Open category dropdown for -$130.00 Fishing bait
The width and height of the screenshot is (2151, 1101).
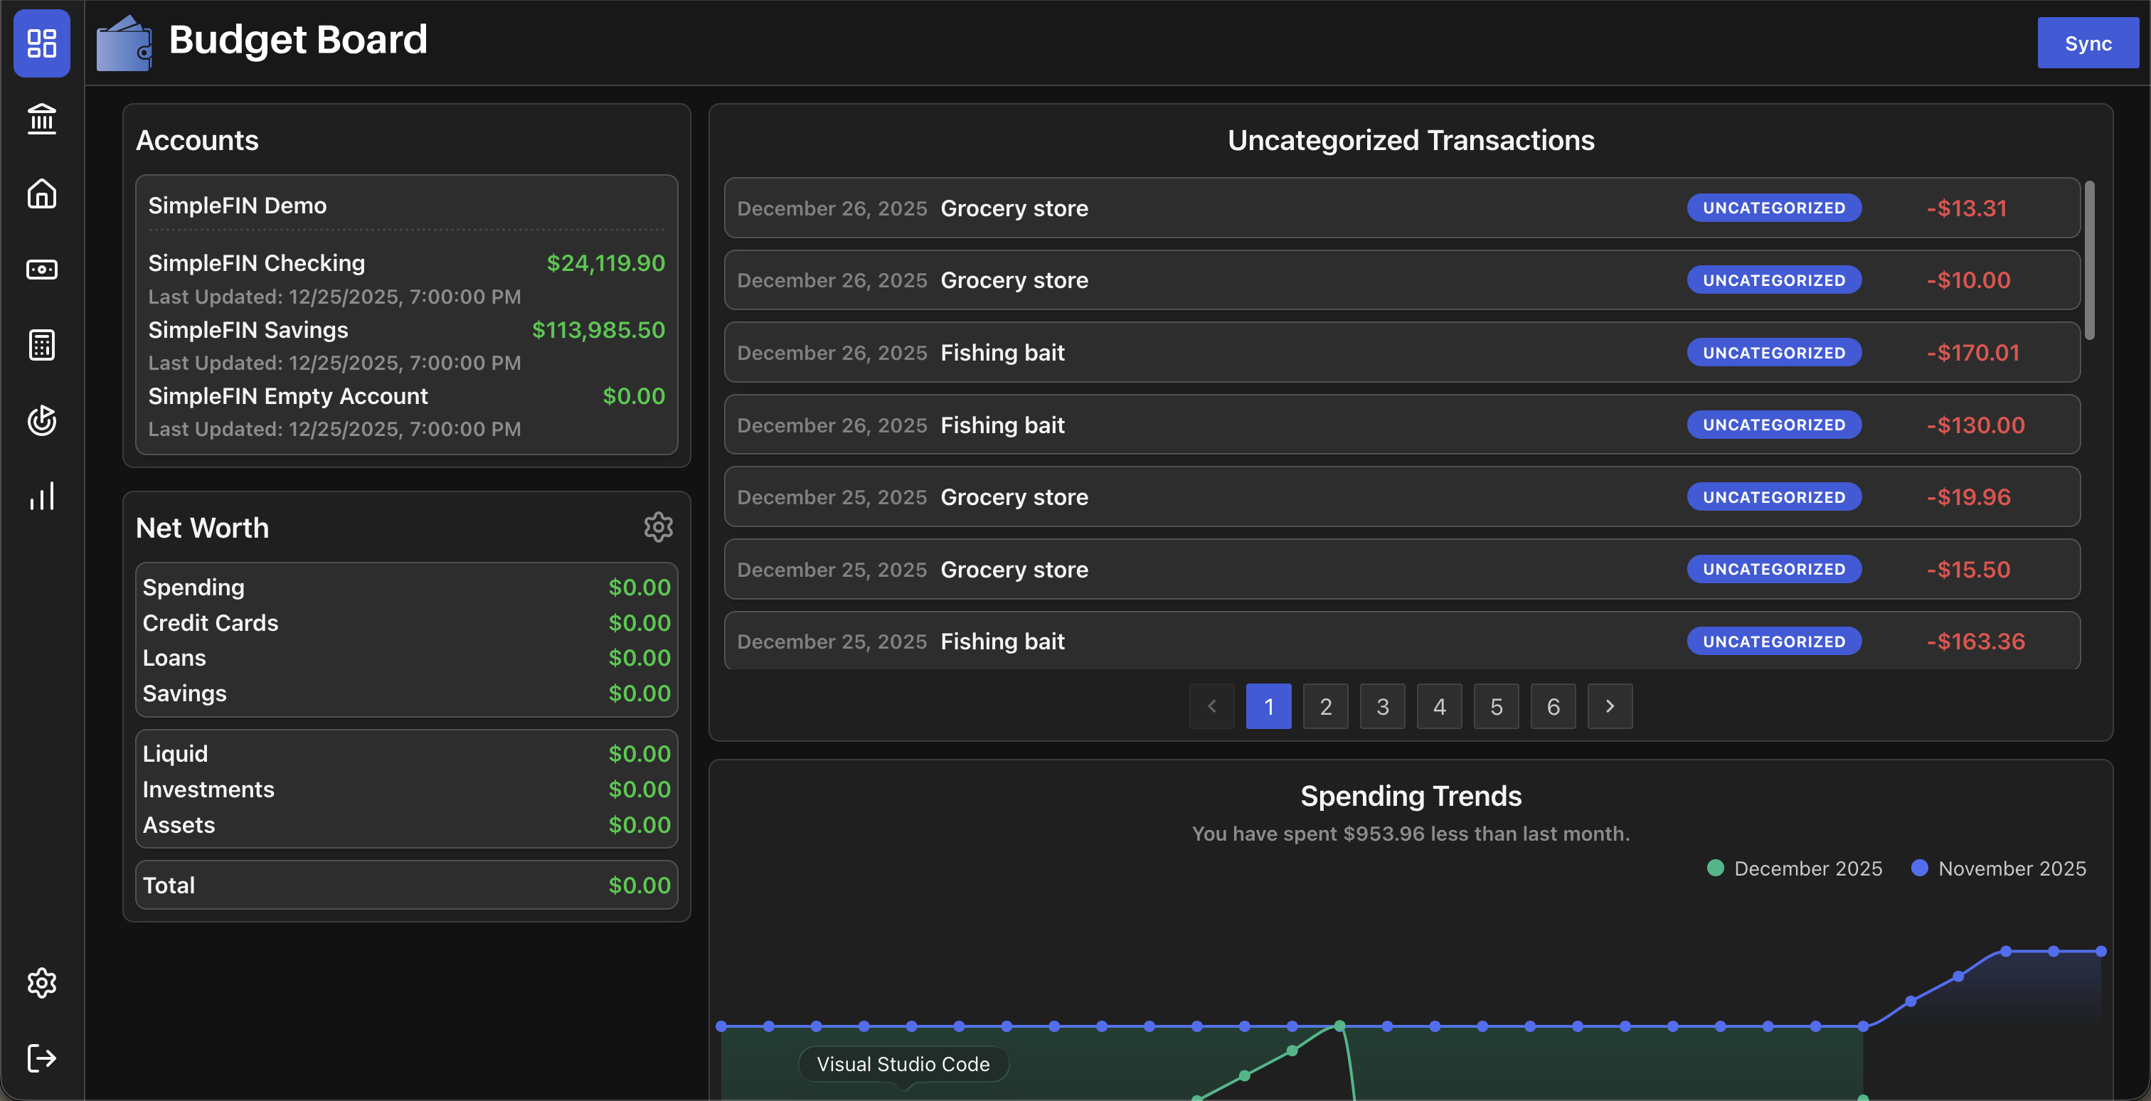pyautogui.click(x=1773, y=424)
